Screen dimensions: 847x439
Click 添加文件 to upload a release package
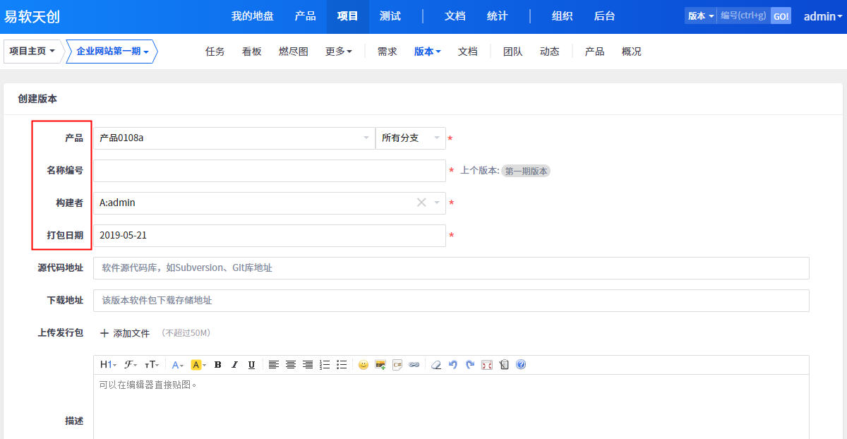pyautogui.click(x=125, y=333)
